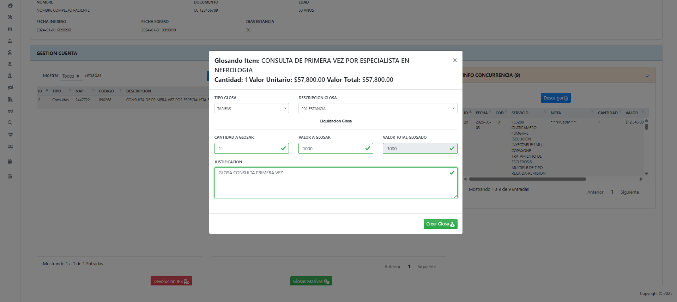Image resolution: width=677 pixels, height=302 pixels.
Task: Close the Glosando Item dialog
Action: click(455, 60)
